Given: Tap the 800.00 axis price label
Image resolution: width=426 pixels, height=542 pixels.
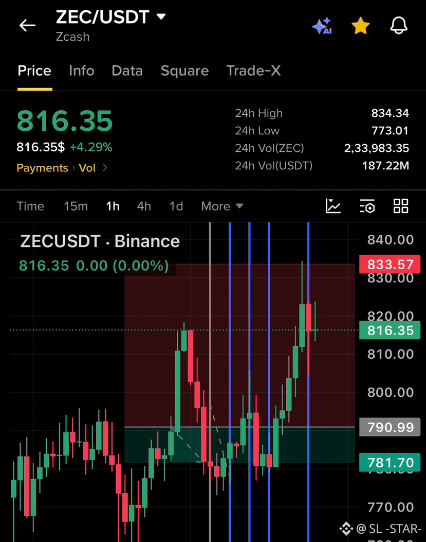Looking at the screenshot, I should click(x=391, y=392).
